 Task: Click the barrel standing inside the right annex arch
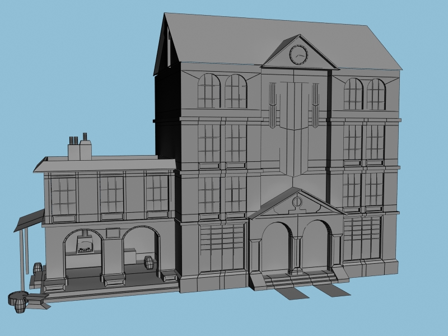click(x=148, y=262)
